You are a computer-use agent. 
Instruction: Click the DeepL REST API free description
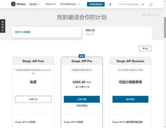(x=33, y=72)
